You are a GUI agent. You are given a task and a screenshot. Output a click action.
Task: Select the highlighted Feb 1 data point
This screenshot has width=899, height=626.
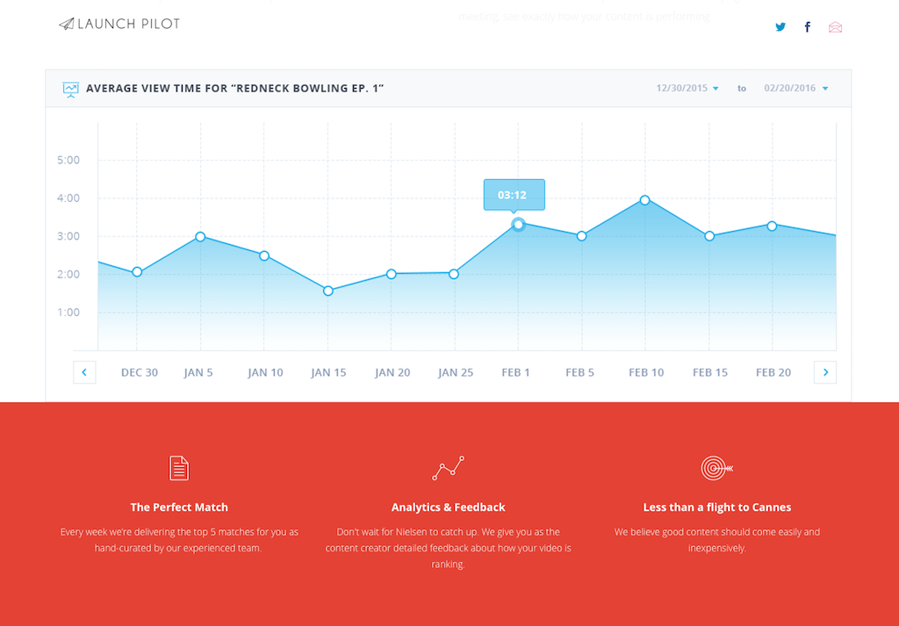pyautogui.click(x=518, y=225)
